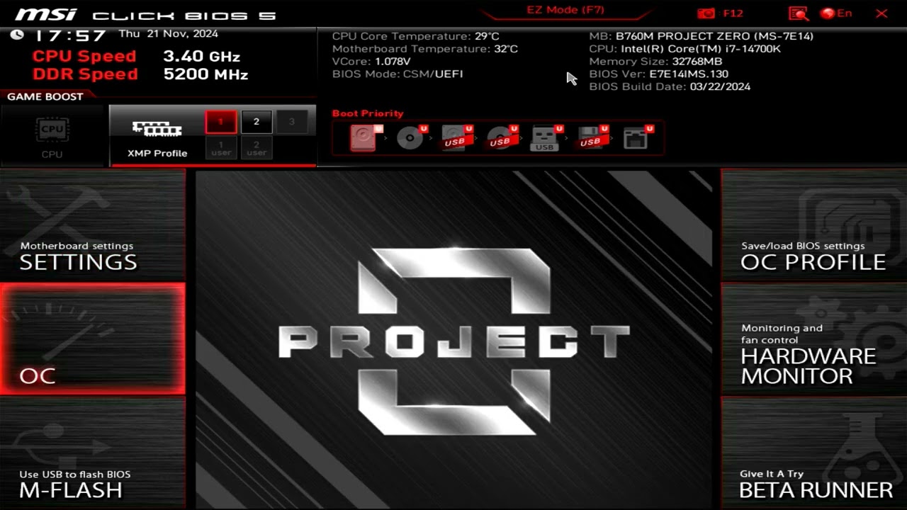Screen dimensions: 907x510
Task: Select the USB CD/DVD boot device icon
Action: point(502,137)
